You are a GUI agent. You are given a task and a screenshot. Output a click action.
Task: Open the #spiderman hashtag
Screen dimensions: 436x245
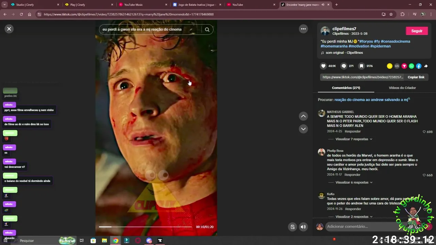pyautogui.click(x=380, y=46)
